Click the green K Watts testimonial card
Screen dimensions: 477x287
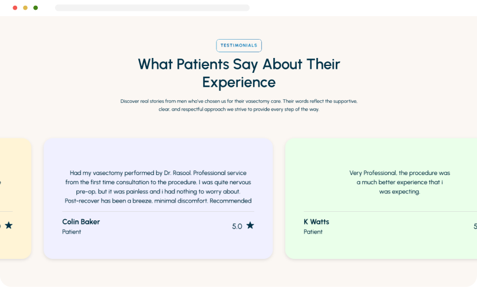point(381,199)
